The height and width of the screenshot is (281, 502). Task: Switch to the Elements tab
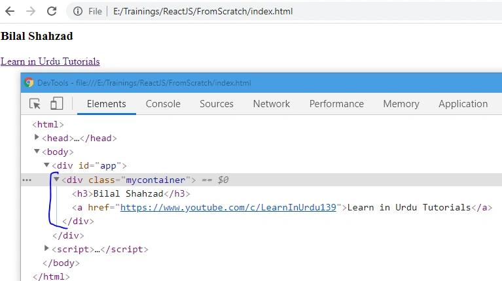(x=106, y=104)
